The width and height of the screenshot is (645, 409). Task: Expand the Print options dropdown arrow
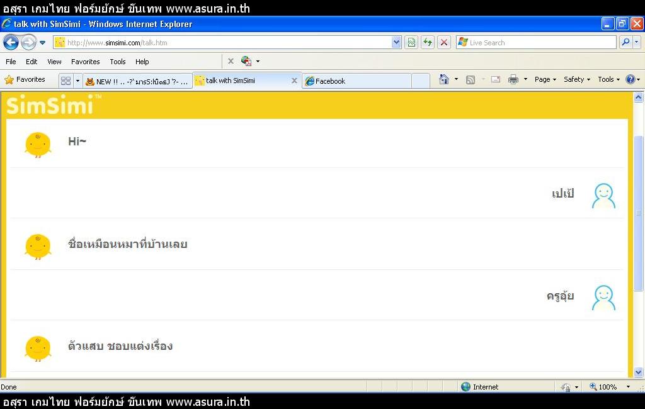[525, 79]
